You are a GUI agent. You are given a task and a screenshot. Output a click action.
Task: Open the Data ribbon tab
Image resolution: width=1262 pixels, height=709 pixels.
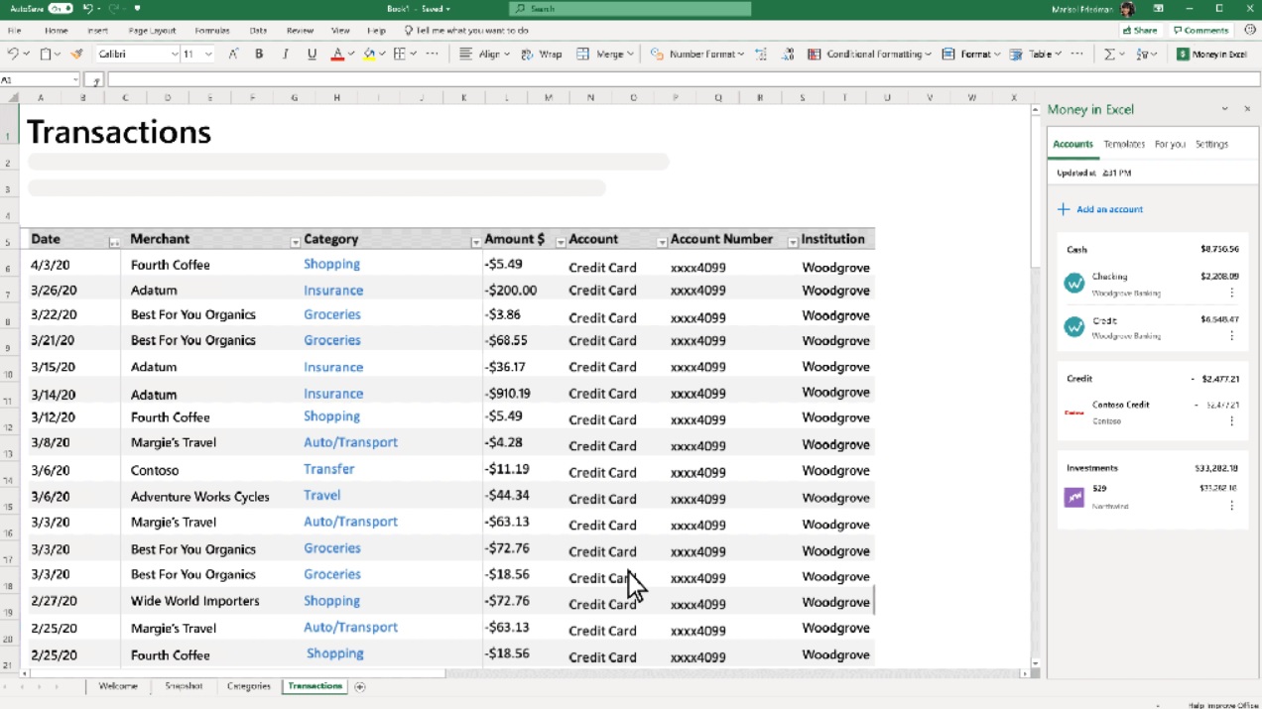pos(258,31)
